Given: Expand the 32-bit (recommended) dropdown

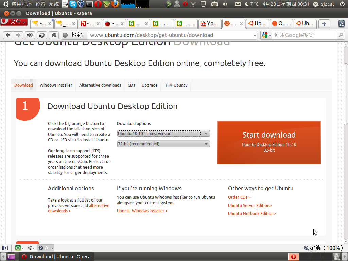Looking at the screenshot, I should tap(163, 144).
